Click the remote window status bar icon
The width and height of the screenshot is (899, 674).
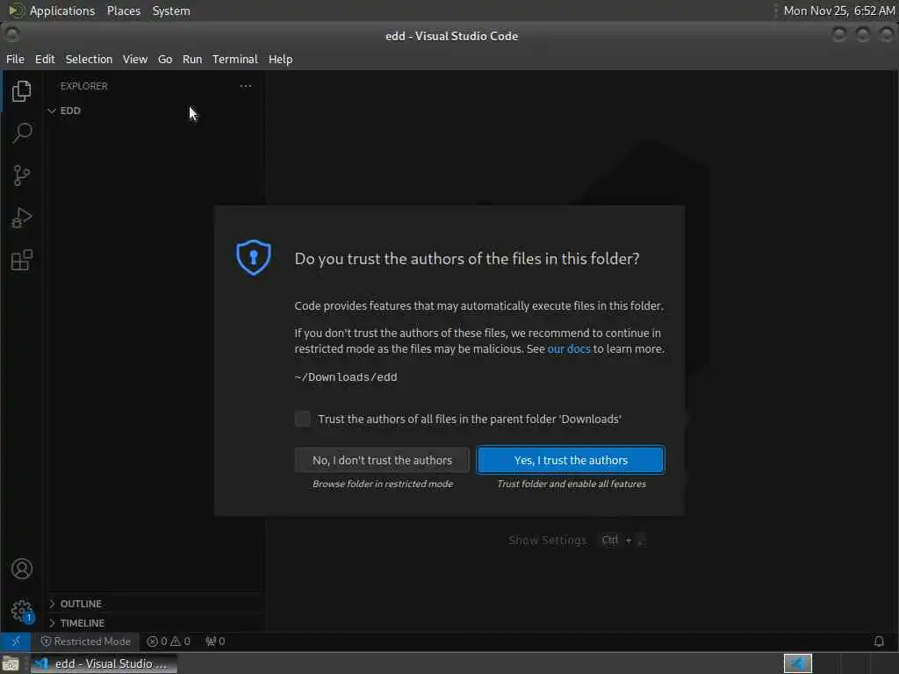[x=16, y=642]
